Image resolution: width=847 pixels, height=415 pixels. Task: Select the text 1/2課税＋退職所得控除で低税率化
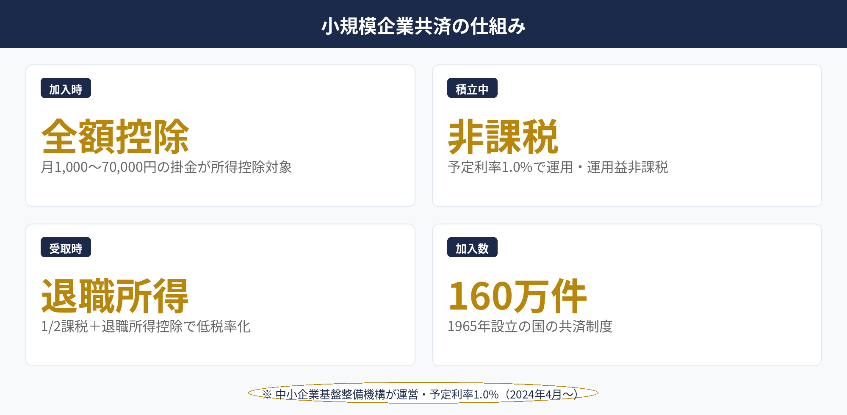(x=146, y=326)
